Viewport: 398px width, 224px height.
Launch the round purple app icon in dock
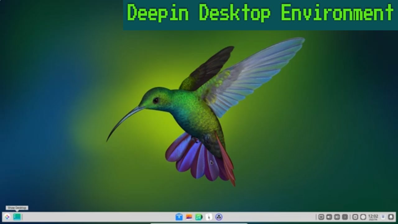point(219,217)
